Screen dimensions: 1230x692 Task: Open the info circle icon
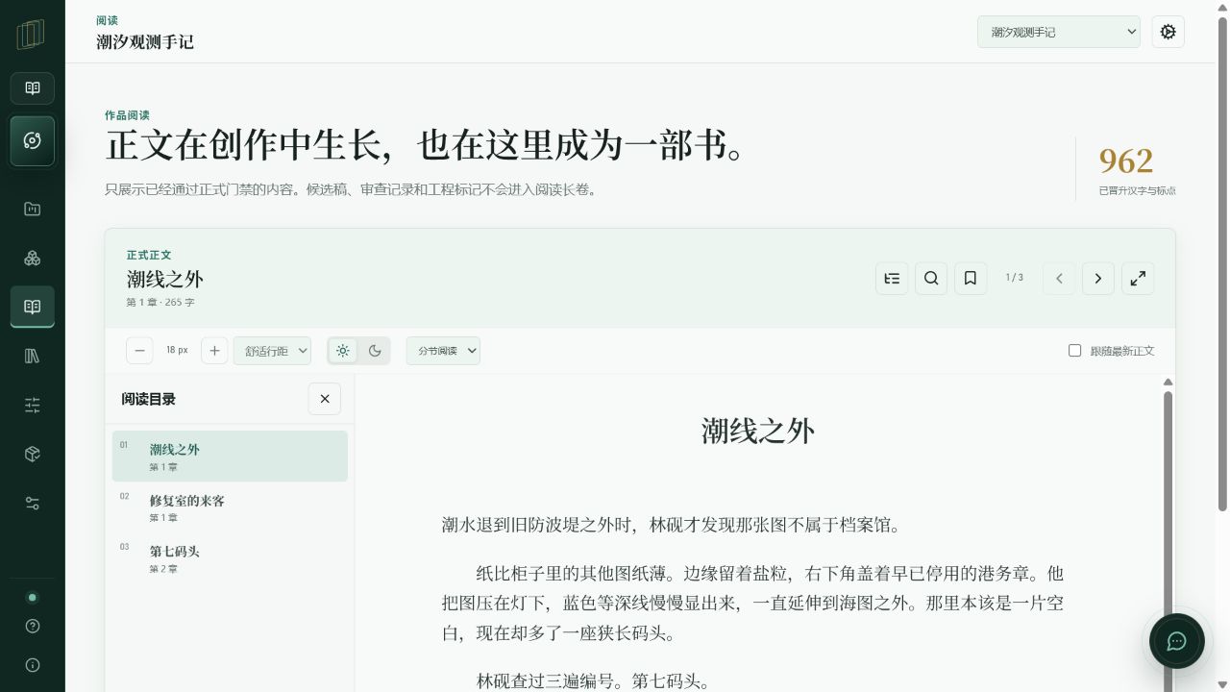click(33, 664)
